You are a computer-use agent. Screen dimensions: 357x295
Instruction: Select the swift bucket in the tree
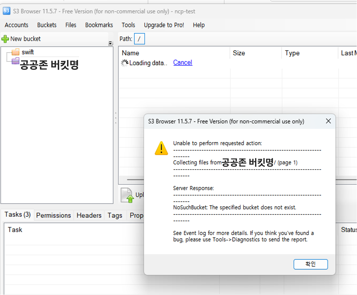pos(28,52)
